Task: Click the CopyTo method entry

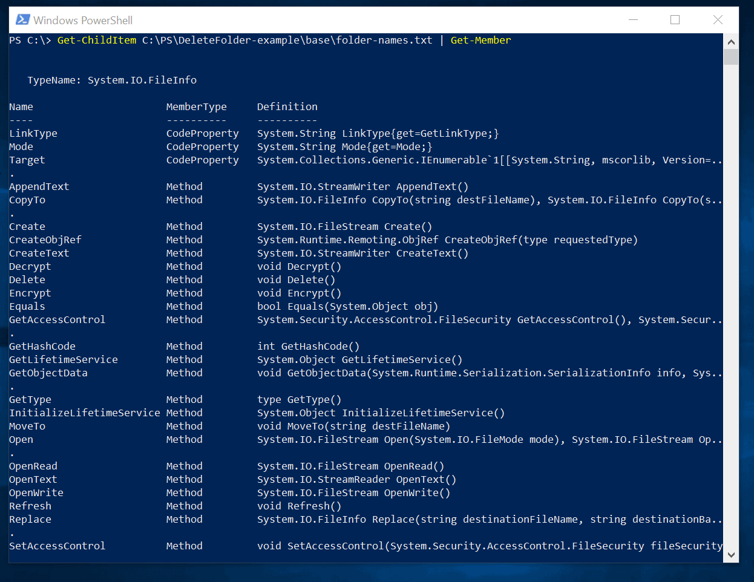Action: 27,200
